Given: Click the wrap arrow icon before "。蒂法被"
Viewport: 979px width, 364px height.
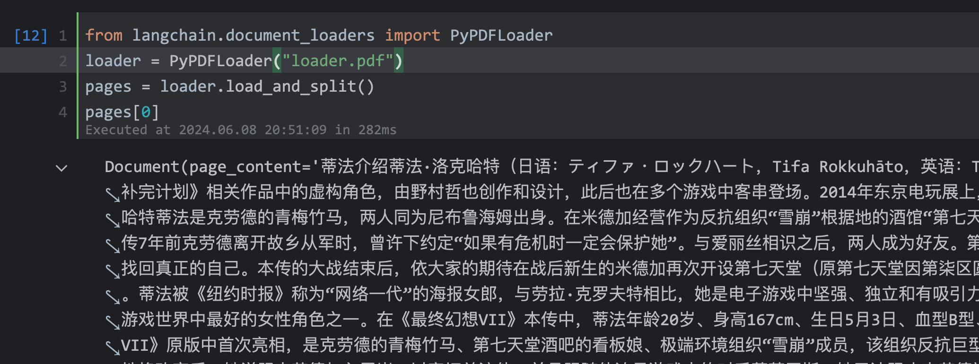Looking at the screenshot, I should point(113,296).
